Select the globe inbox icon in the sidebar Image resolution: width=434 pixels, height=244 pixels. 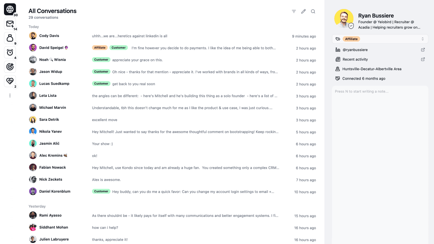tap(10, 9)
